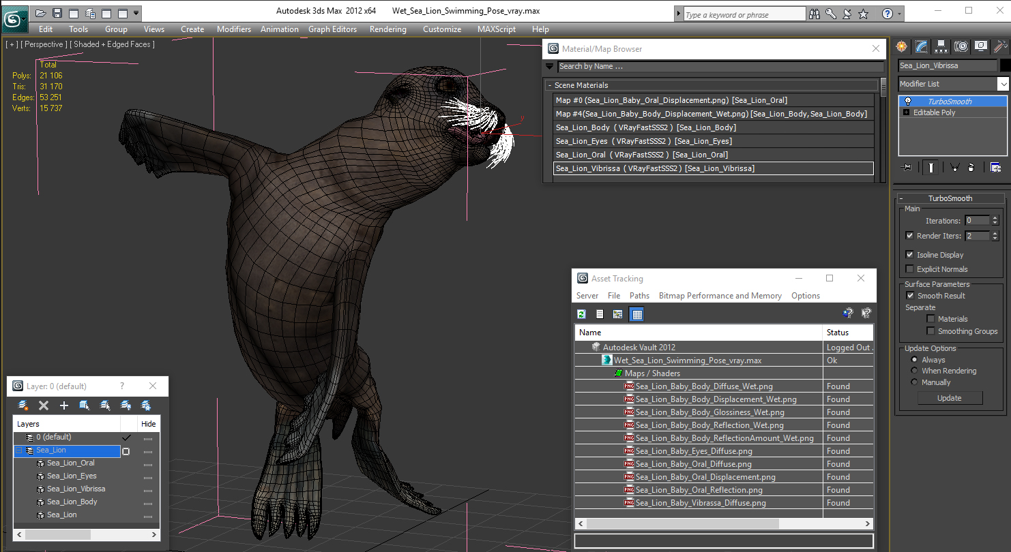Click the black object color swatch
This screenshot has width=1011, height=552.
tap(1005, 66)
